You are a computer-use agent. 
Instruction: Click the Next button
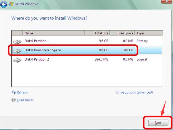[x=158, y=123]
